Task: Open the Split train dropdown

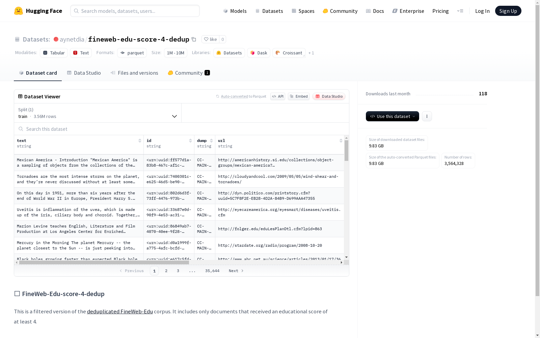Action: (x=98, y=113)
